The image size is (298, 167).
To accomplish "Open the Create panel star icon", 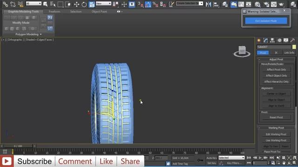I will click(x=259, y=40).
